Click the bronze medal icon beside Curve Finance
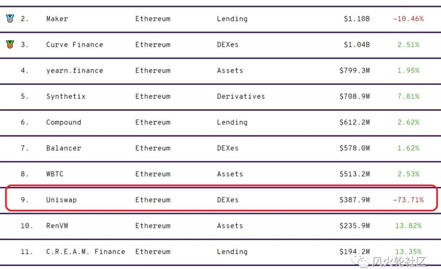This screenshot has height=269, width=441. 10,44
